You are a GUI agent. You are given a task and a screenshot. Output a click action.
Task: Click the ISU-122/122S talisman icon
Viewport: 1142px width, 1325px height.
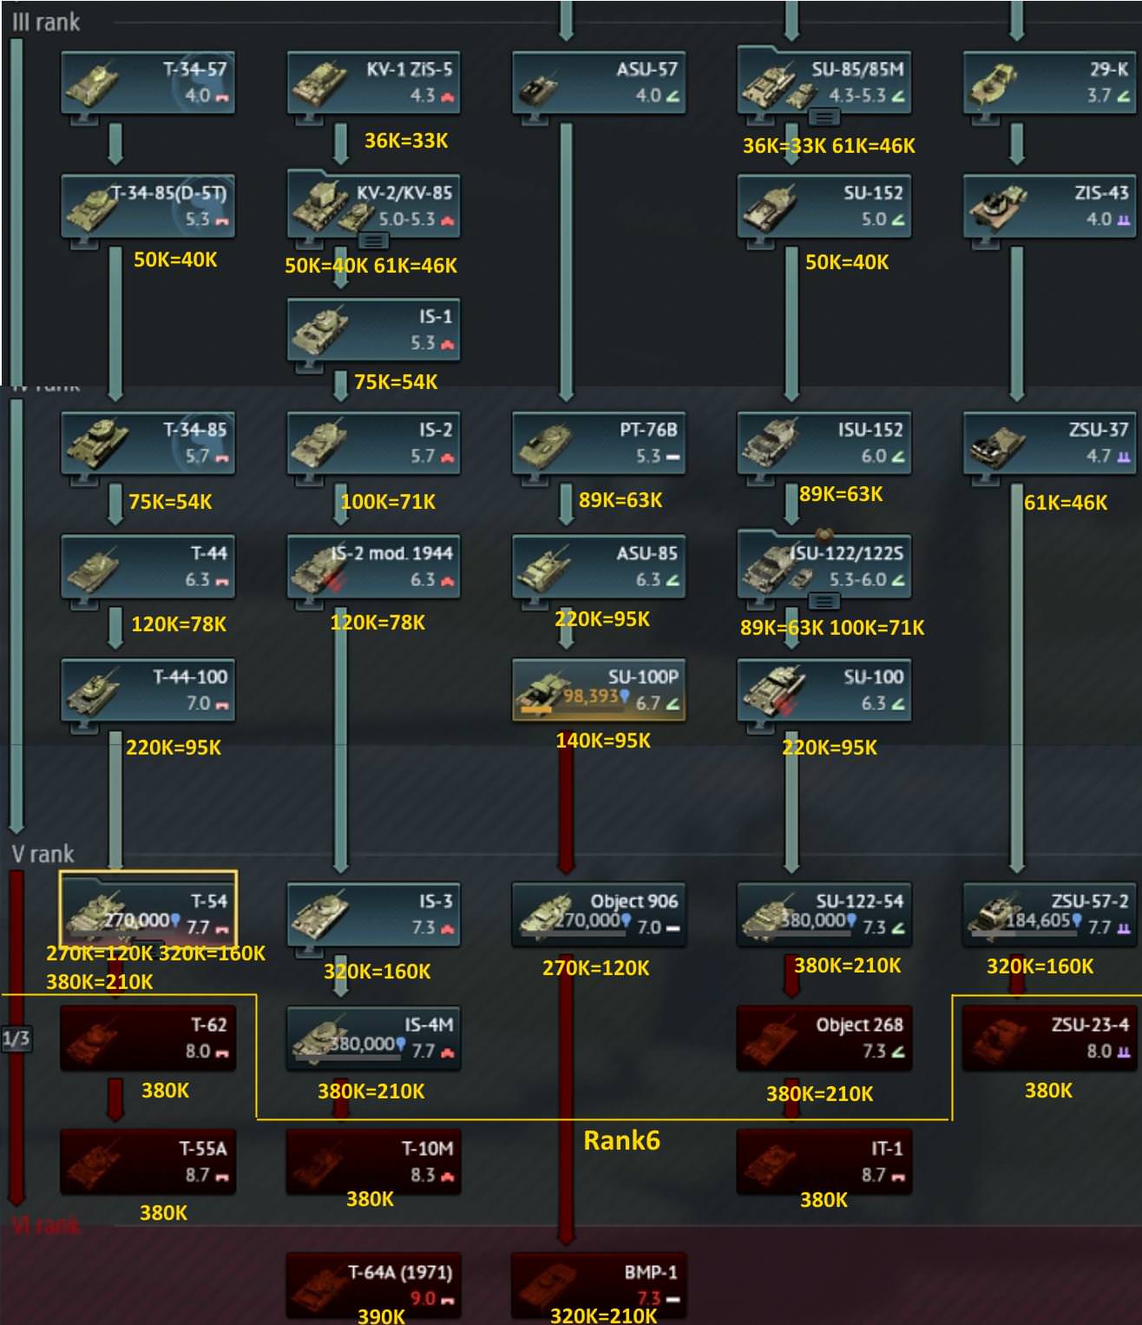click(824, 536)
